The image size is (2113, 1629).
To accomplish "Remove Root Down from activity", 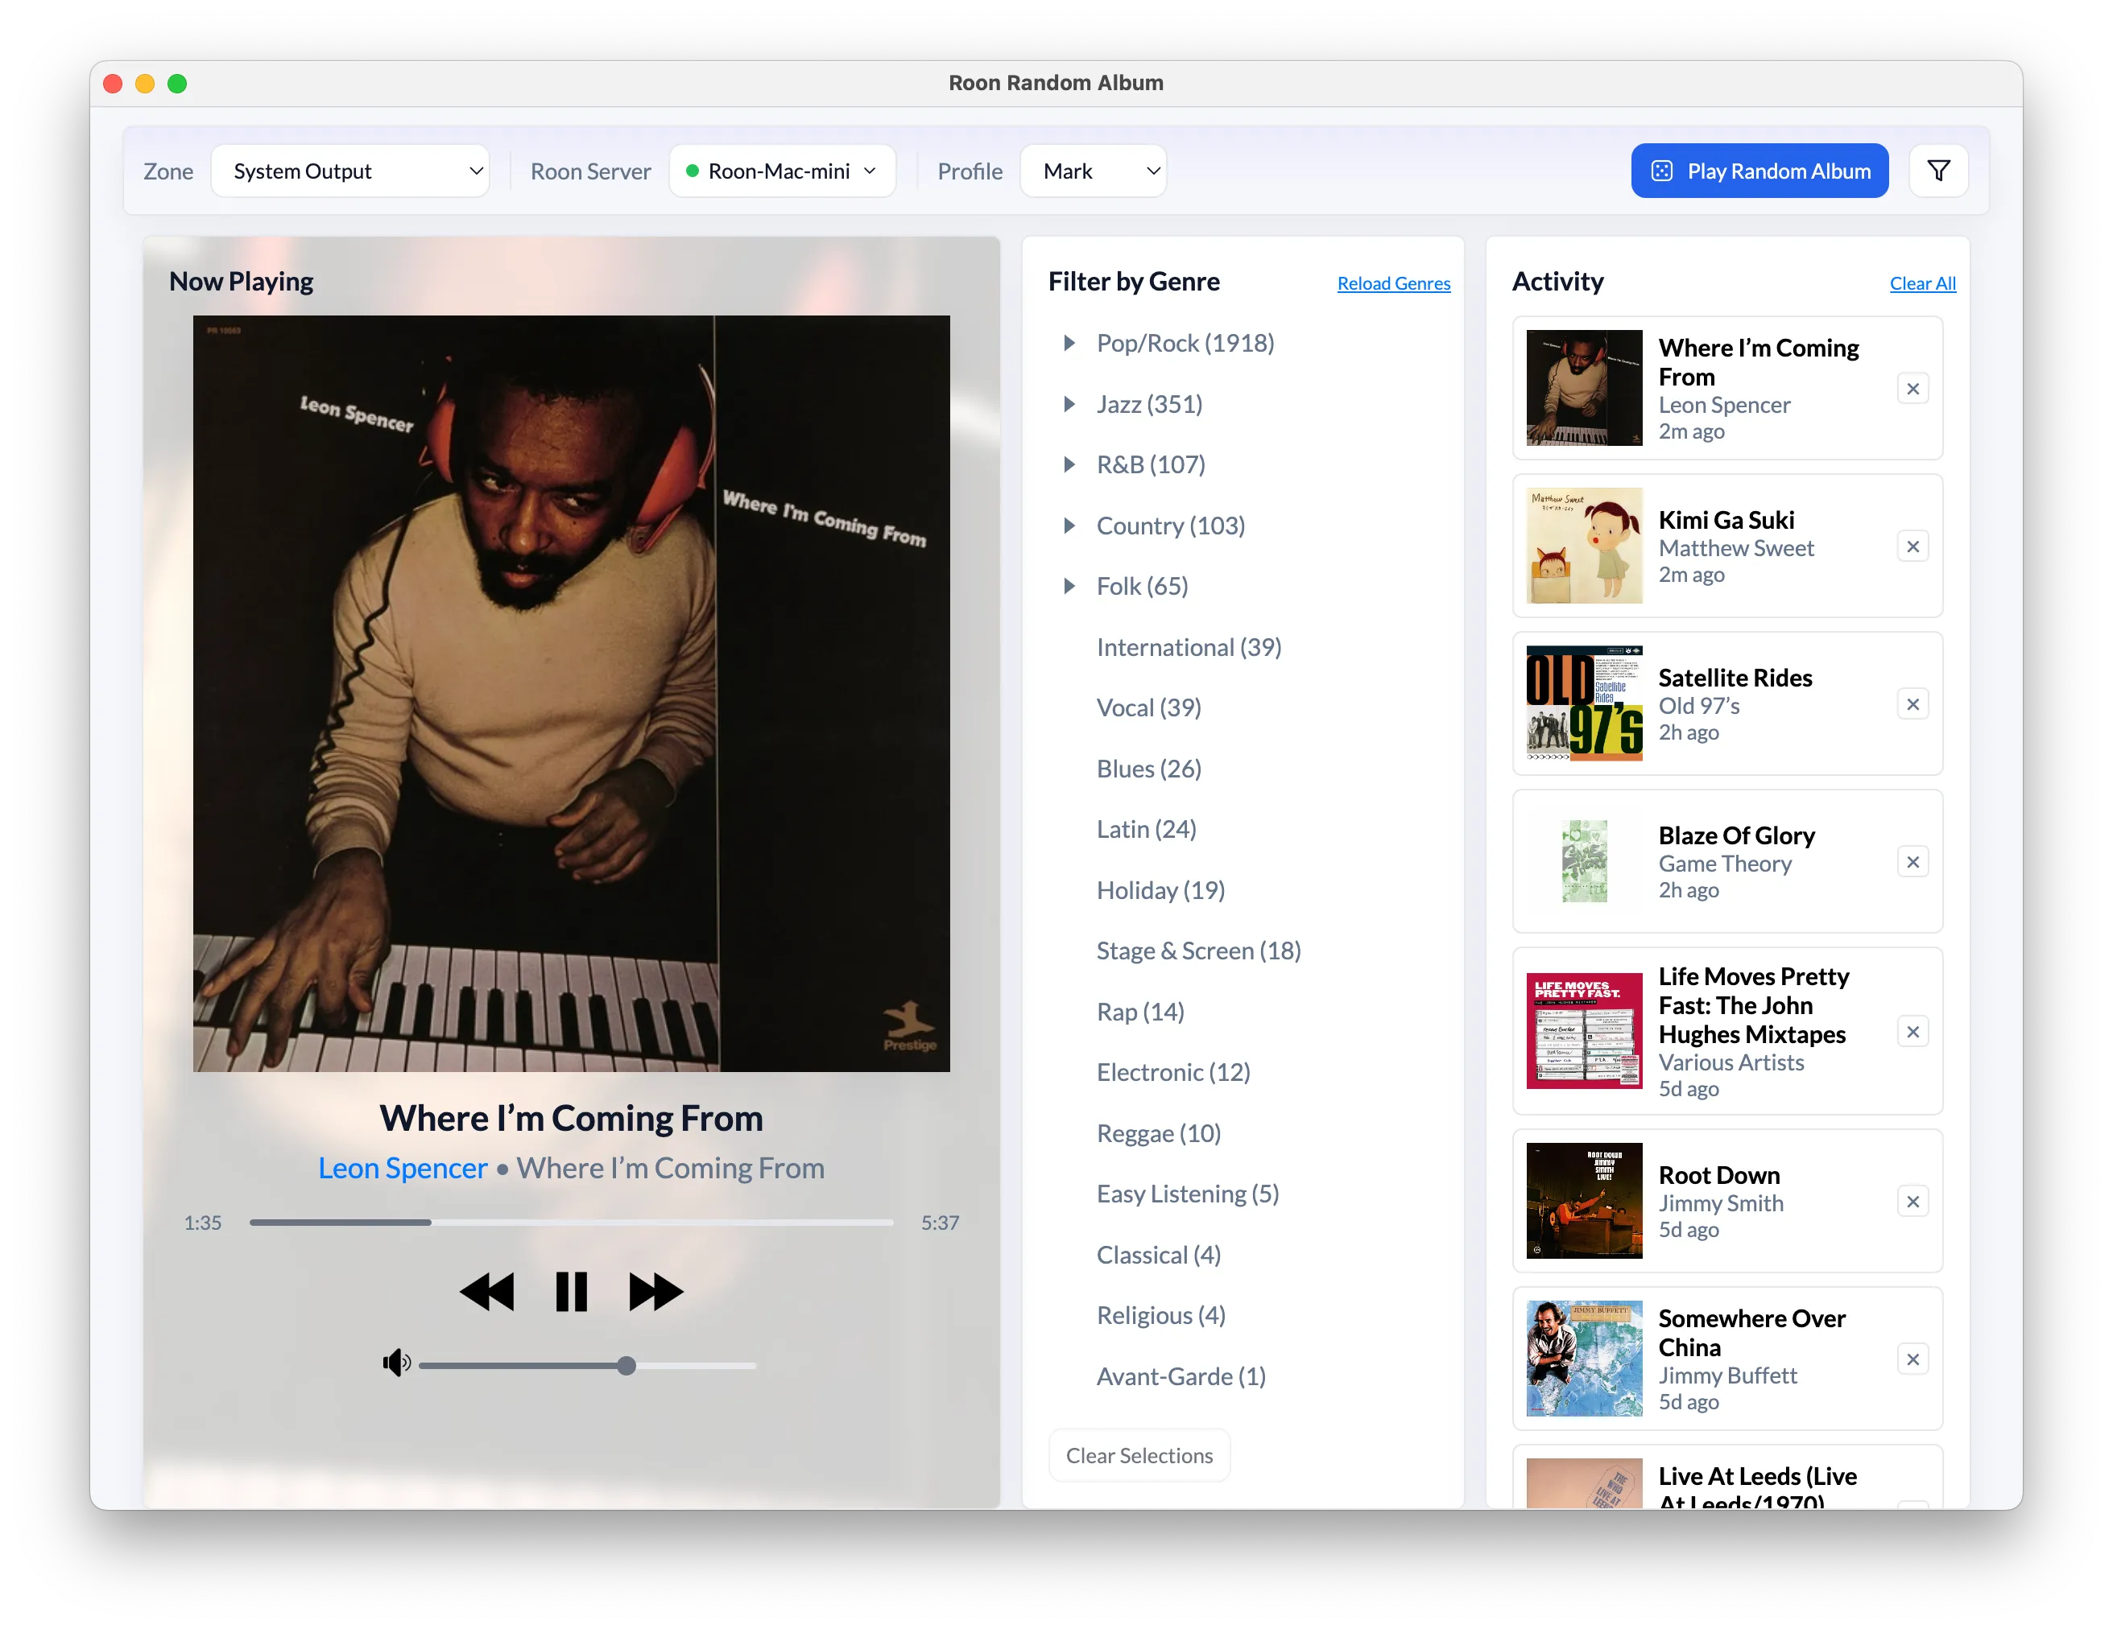I will [1912, 1202].
